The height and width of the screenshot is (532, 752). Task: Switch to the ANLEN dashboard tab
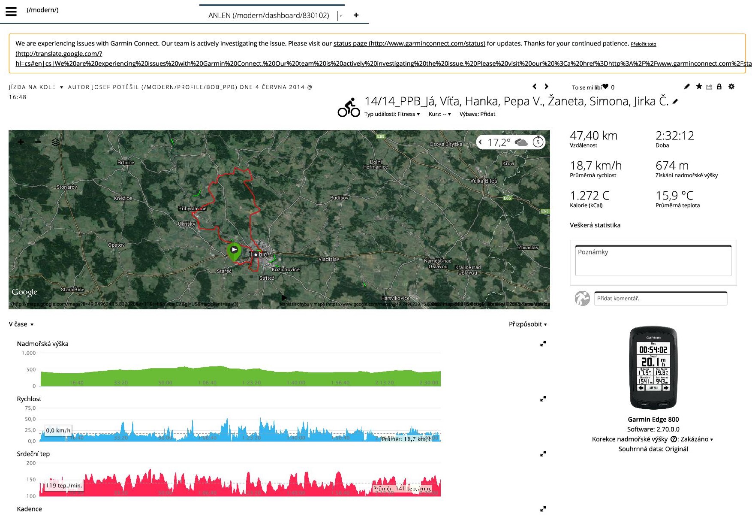tap(268, 15)
